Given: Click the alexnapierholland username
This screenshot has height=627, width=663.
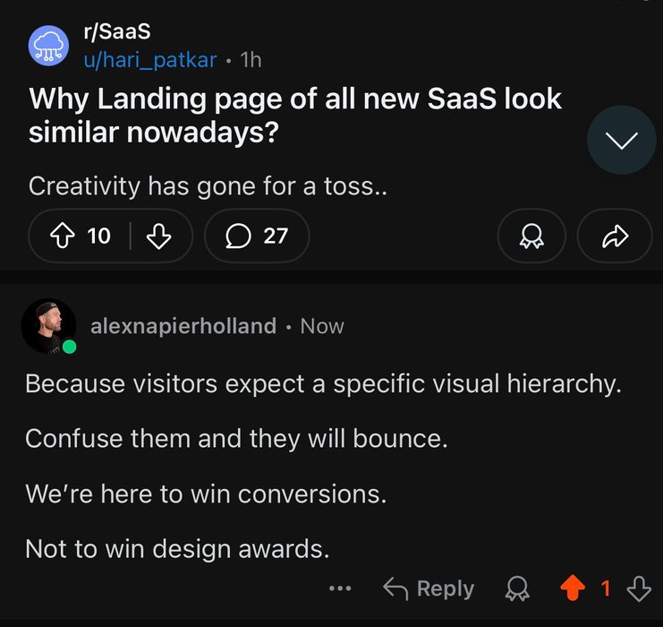Looking at the screenshot, I should [183, 326].
